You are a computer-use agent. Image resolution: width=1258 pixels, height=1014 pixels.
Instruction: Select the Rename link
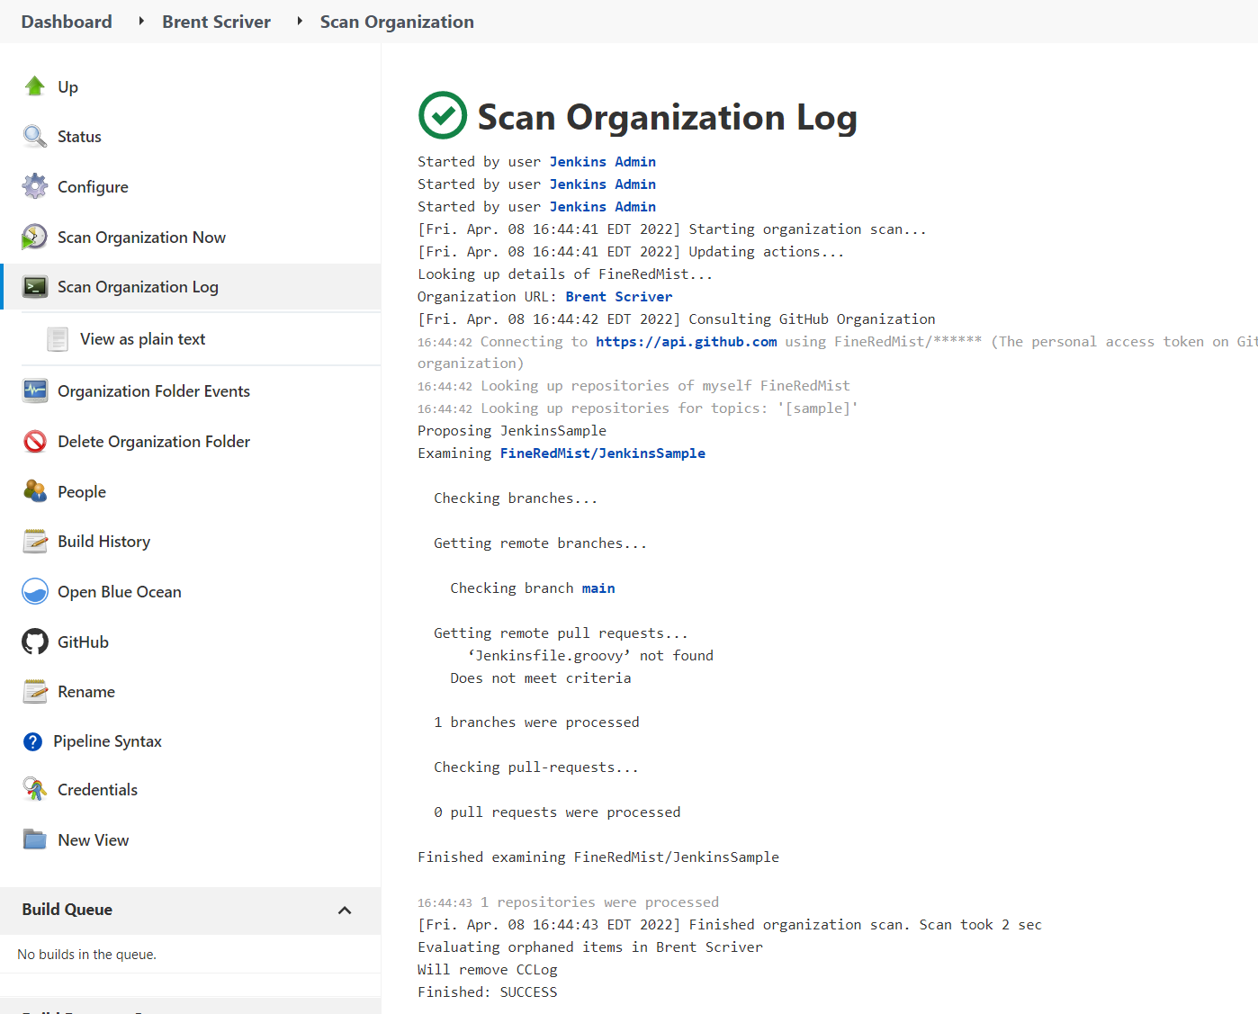86,691
